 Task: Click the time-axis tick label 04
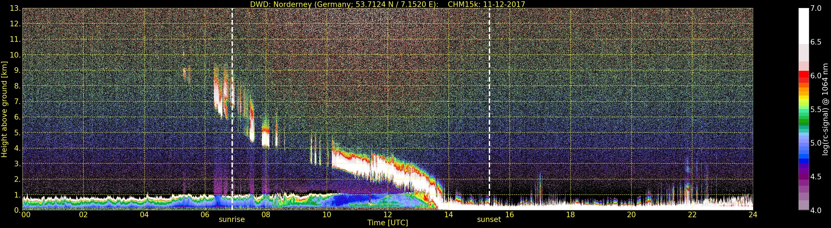pos(144,214)
